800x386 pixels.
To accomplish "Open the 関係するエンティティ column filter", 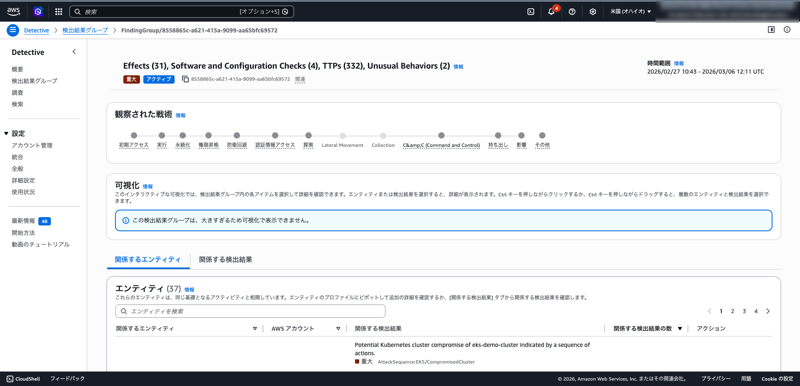I will coord(255,329).
